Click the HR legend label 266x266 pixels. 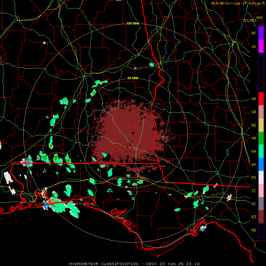[x=254, y=138]
